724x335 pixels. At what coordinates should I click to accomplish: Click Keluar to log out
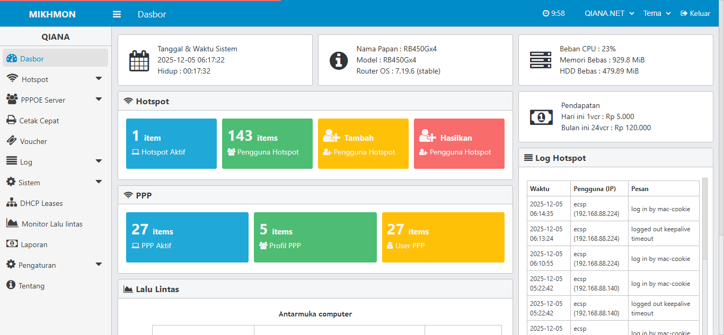pyautogui.click(x=695, y=13)
